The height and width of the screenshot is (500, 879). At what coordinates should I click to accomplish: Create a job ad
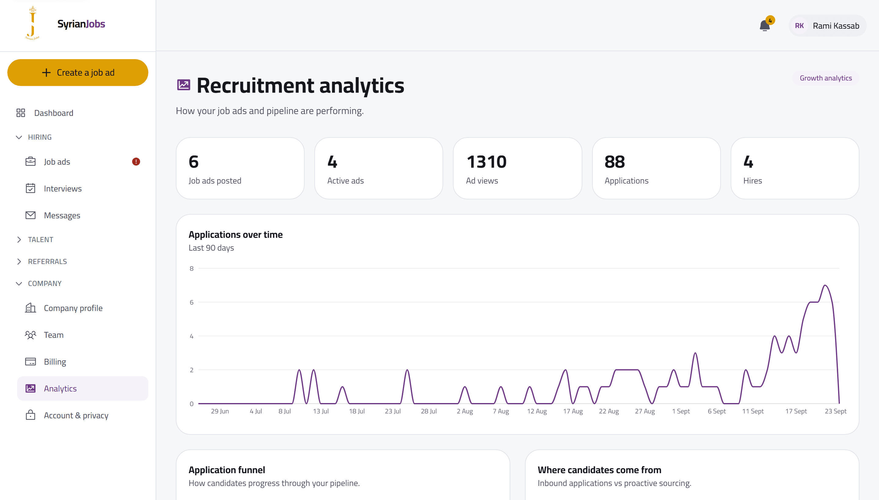pos(78,73)
